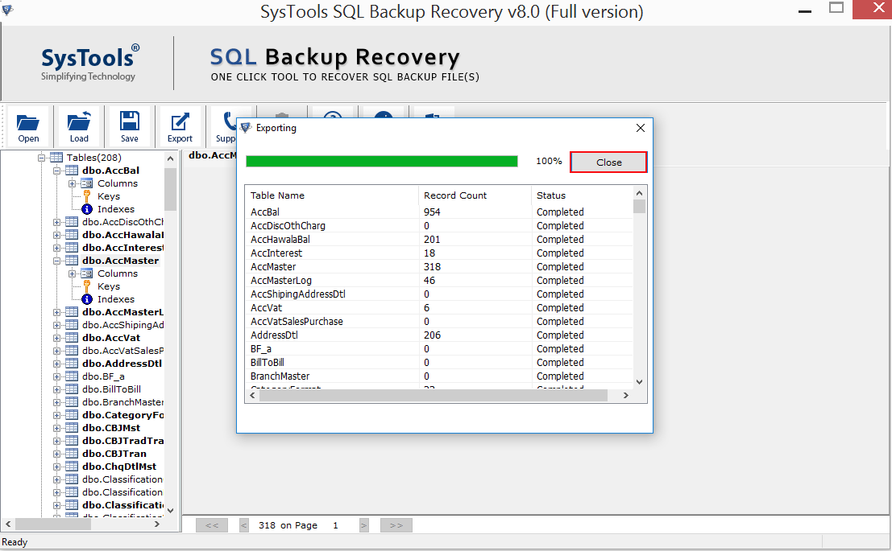Click the Support phone icon

pyautogui.click(x=228, y=121)
